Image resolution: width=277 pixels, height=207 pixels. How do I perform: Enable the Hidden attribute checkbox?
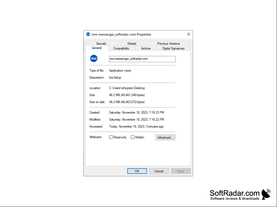(x=132, y=137)
